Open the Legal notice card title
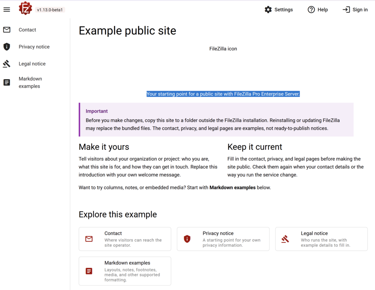The image size is (375, 290). (x=314, y=233)
